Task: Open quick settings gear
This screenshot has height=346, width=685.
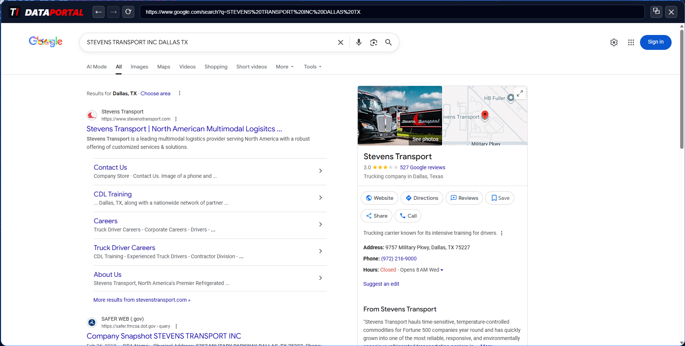Action: click(614, 42)
